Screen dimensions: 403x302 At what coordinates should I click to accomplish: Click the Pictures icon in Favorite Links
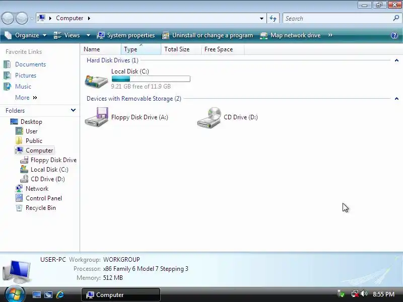[7, 75]
